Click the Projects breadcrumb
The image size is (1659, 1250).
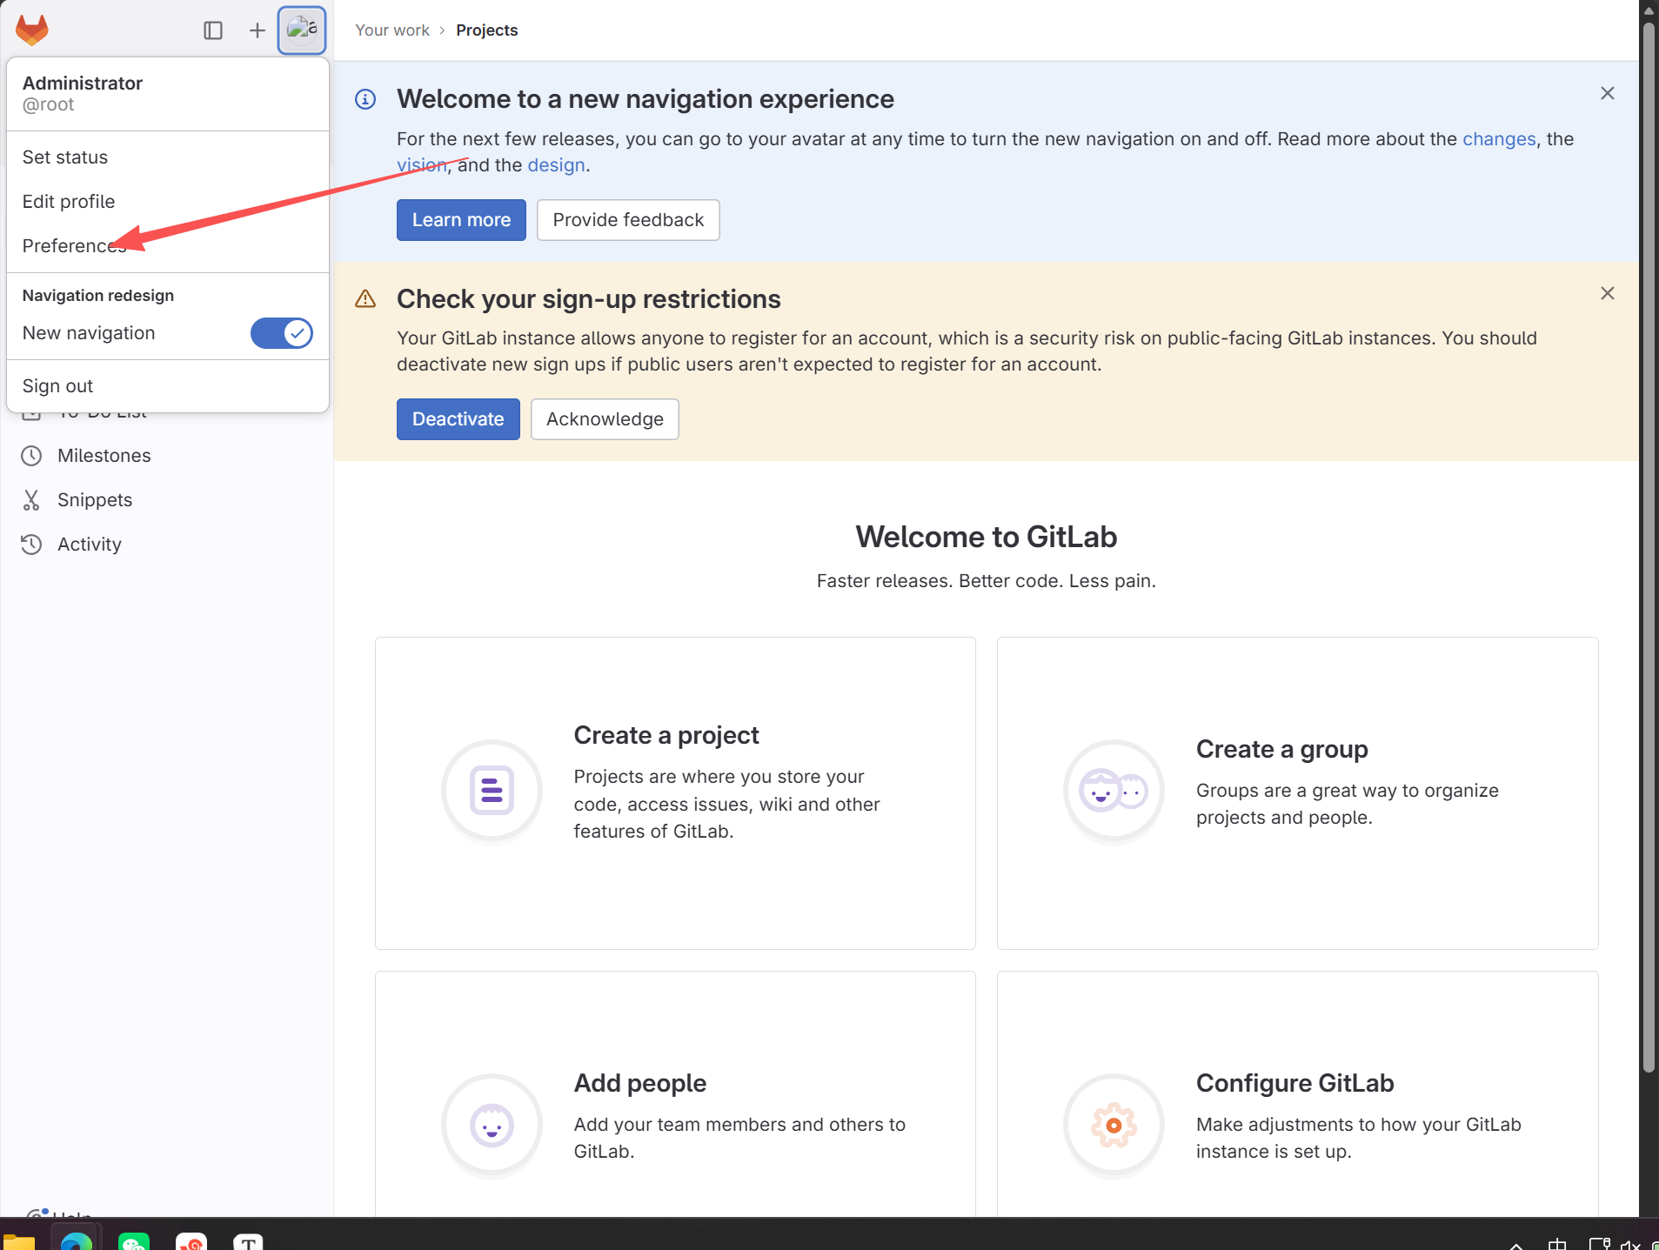[x=487, y=30]
